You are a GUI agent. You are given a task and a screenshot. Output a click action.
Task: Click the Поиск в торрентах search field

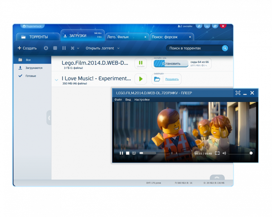(194, 48)
